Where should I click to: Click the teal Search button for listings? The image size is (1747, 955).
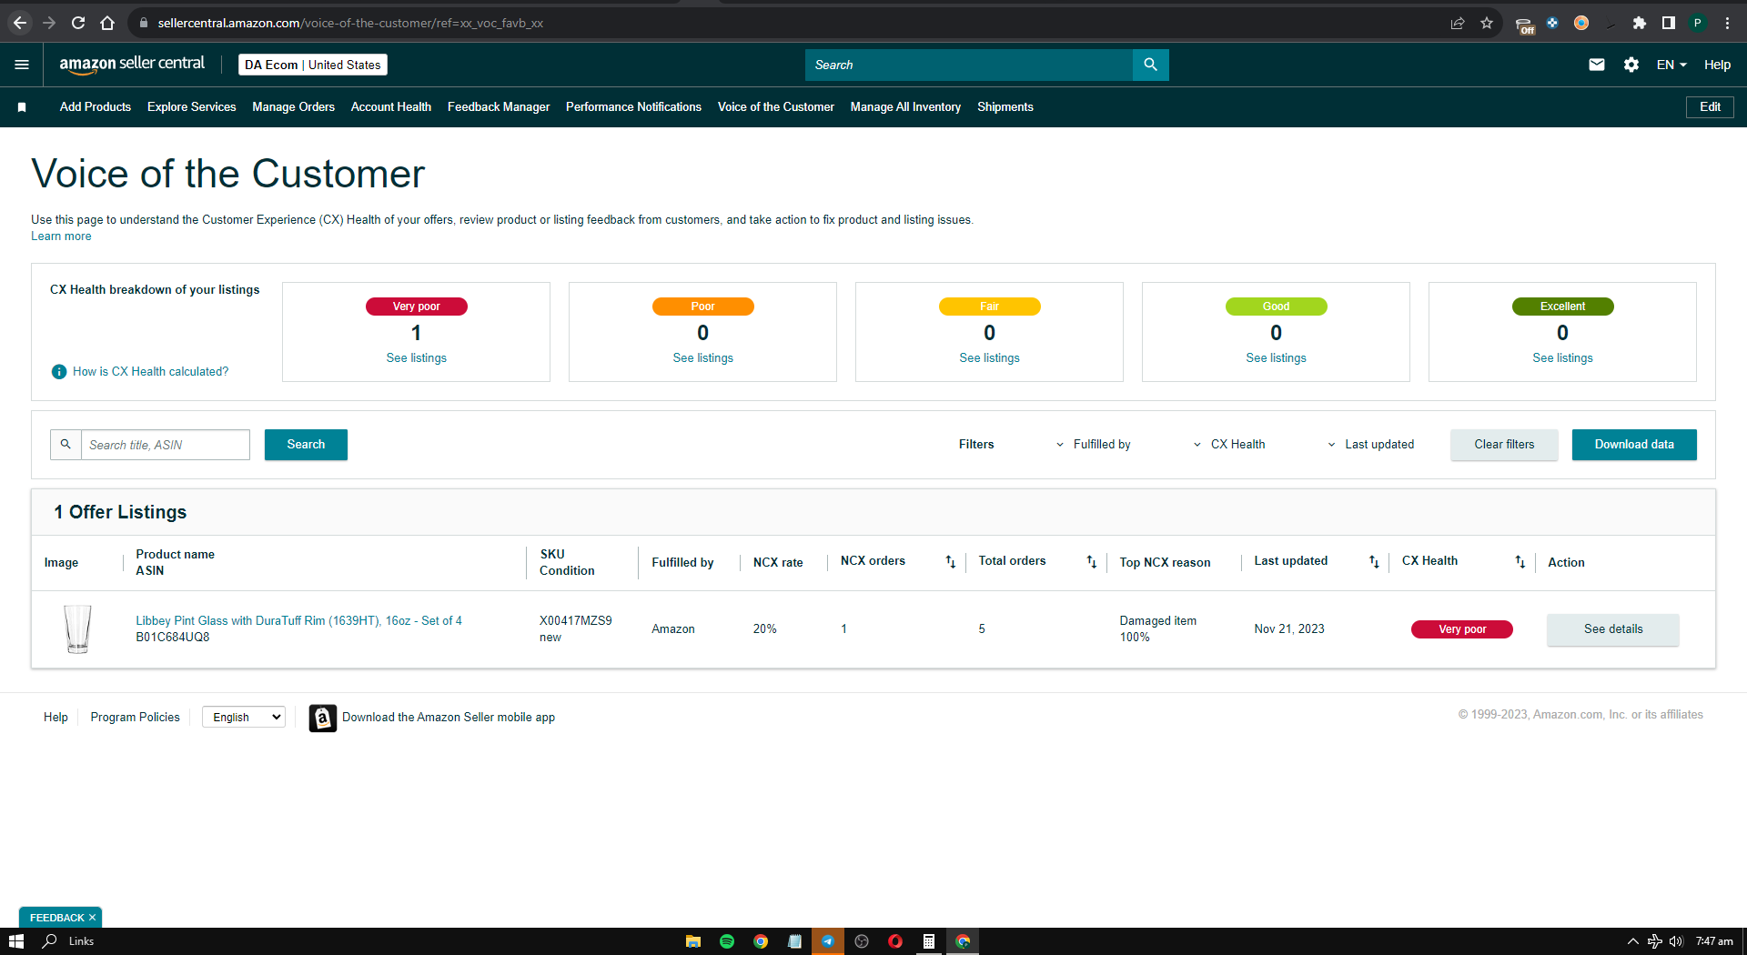coord(306,445)
